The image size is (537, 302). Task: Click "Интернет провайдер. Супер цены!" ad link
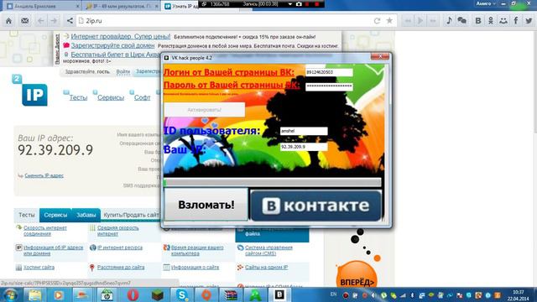coord(121,36)
